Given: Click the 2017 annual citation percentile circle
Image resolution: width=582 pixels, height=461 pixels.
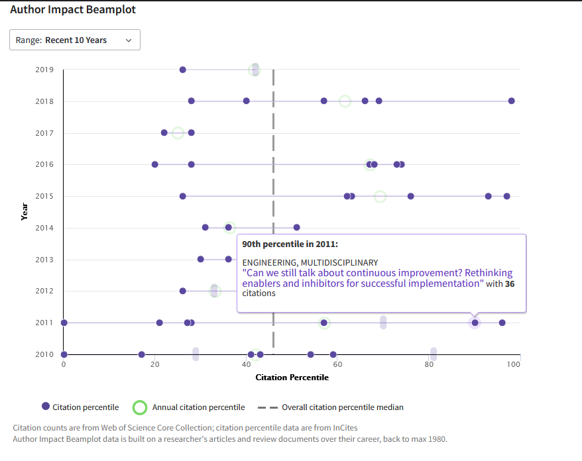Looking at the screenshot, I should [178, 132].
